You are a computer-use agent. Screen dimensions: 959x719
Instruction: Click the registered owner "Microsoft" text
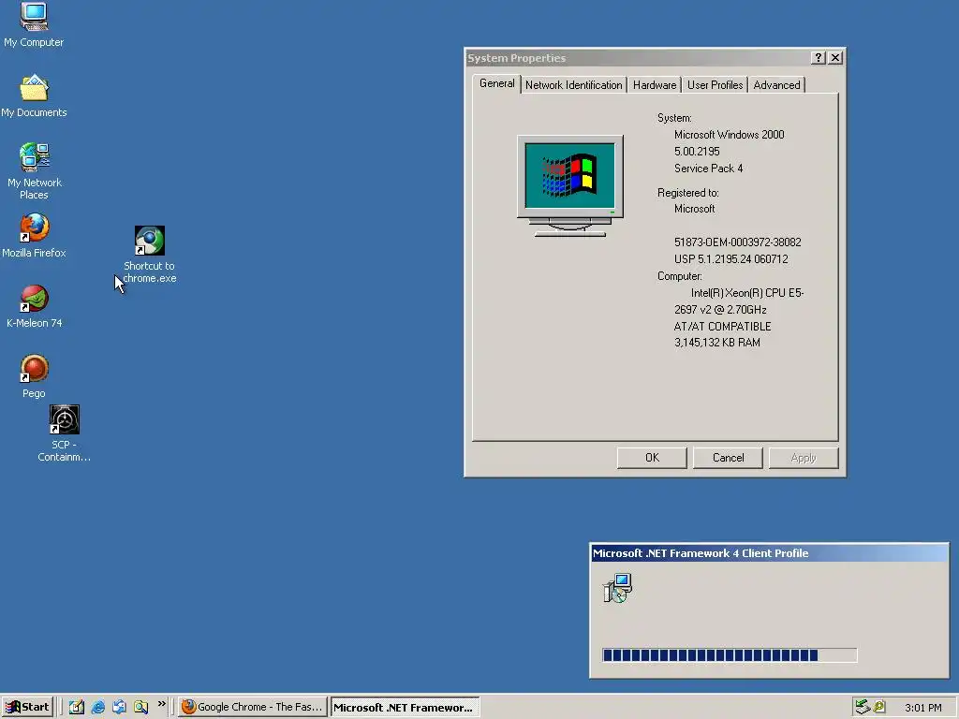pos(694,209)
